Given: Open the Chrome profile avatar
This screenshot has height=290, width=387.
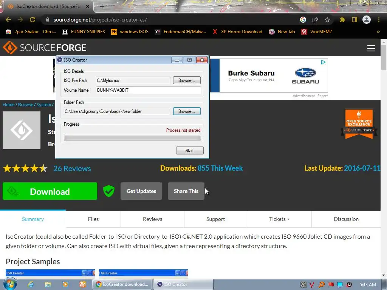Looking at the screenshot, I should 367,20.
